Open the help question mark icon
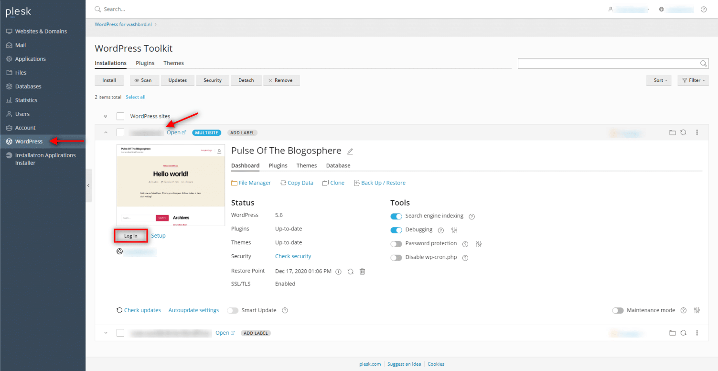This screenshot has height=371, width=718. [x=703, y=9]
